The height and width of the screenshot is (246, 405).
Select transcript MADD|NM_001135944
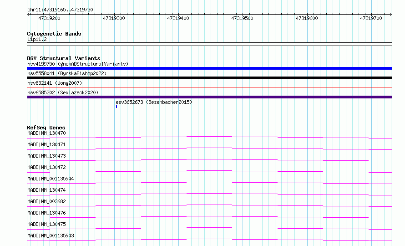(x=51, y=179)
